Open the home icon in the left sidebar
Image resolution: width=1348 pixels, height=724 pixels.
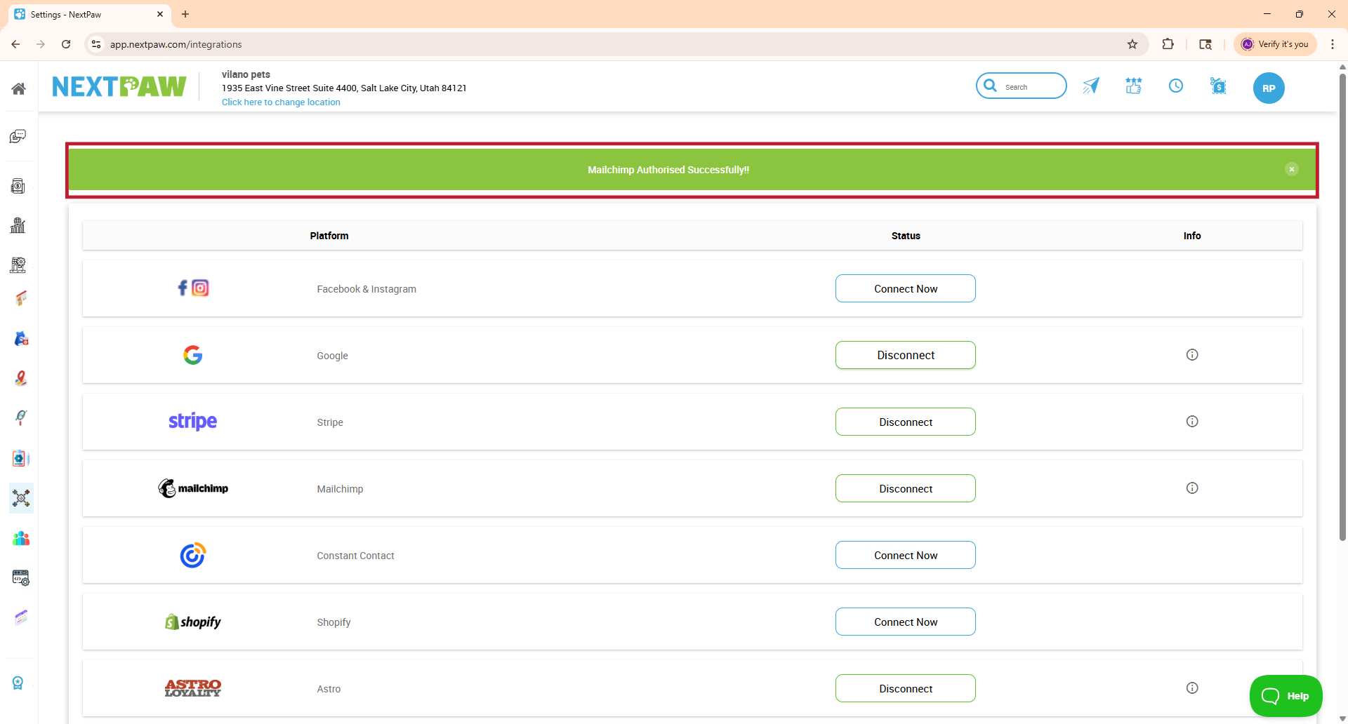pos(19,88)
